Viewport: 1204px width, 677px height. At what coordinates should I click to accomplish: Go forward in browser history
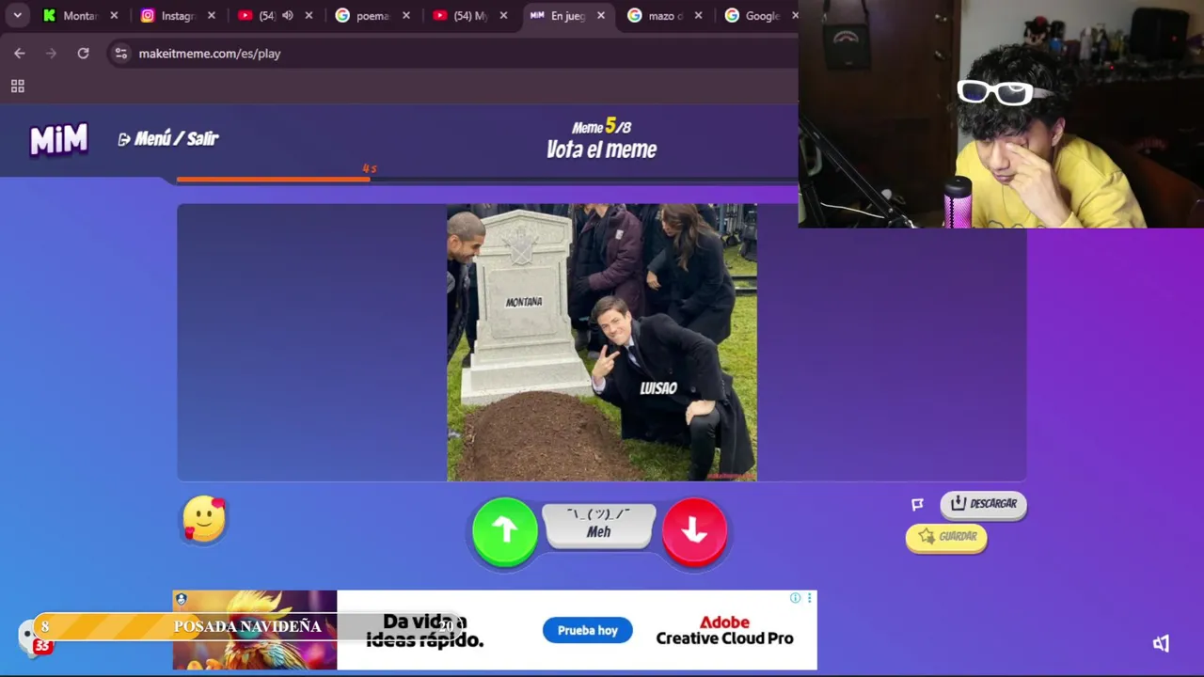click(52, 54)
